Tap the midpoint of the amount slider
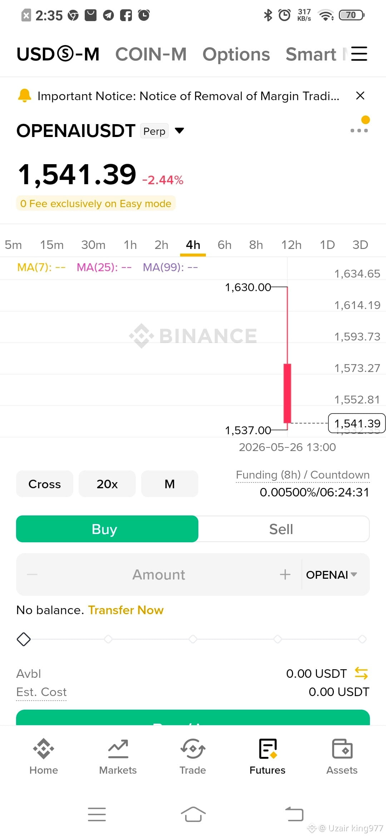 tap(193, 639)
